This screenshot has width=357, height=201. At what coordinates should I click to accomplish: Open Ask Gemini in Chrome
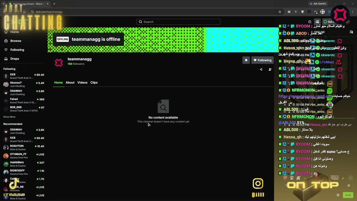[318, 4]
